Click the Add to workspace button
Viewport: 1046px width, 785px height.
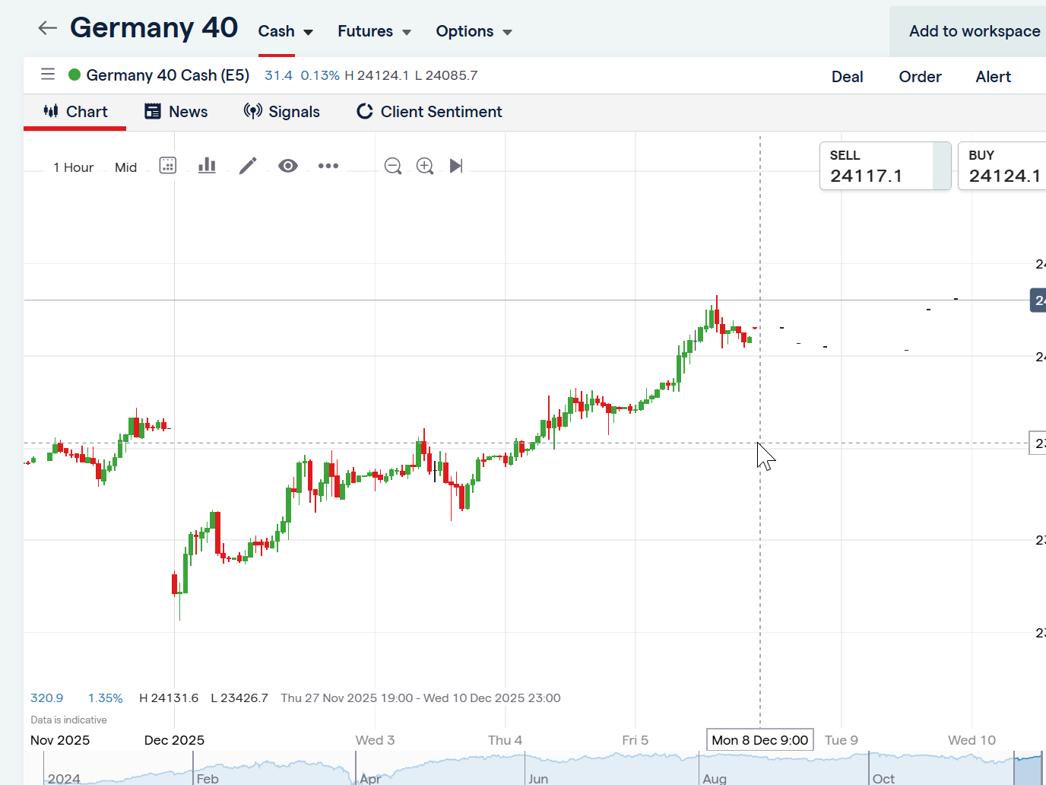[x=974, y=31]
